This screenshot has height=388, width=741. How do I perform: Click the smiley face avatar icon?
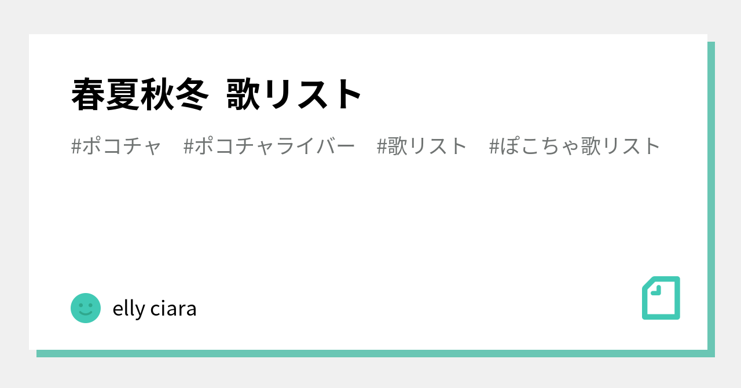(x=86, y=308)
